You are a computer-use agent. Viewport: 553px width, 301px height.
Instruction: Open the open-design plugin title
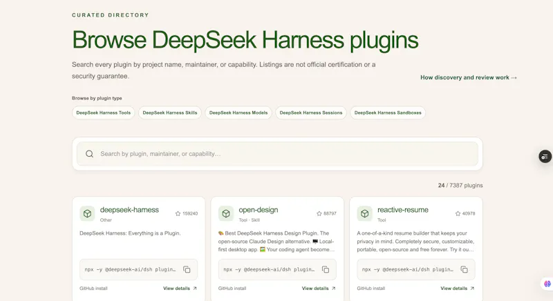point(258,210)
